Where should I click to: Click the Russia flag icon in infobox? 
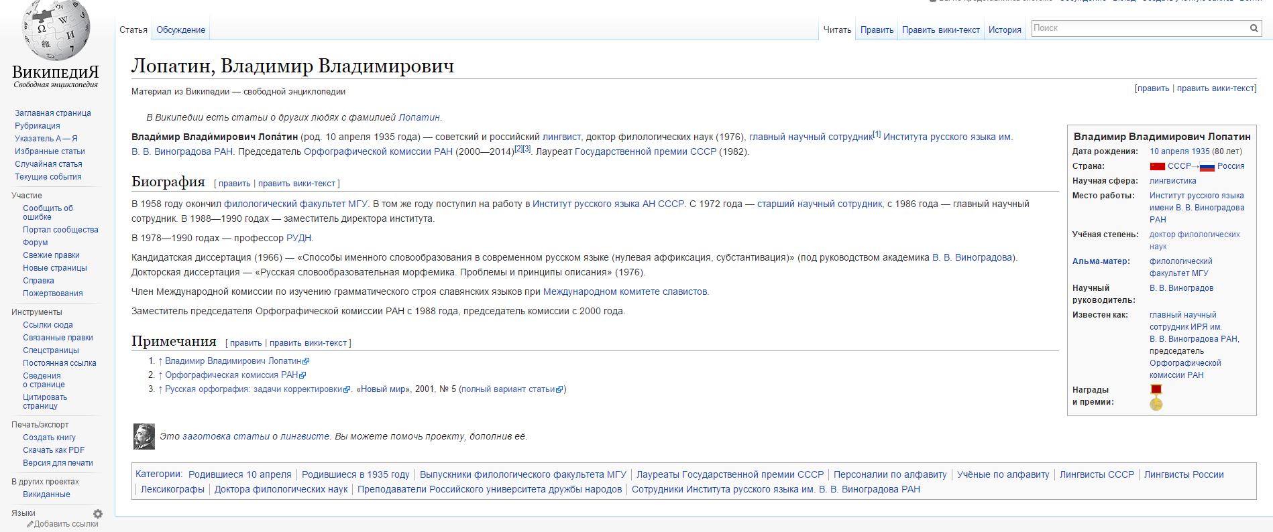tap(1207, 167)
